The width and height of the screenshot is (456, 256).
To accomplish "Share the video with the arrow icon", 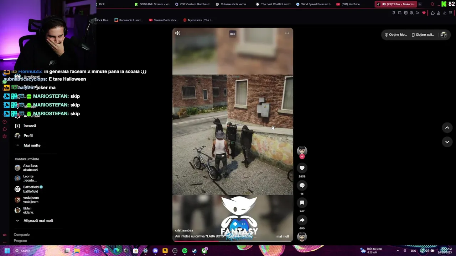I will [x=302, y=220].
